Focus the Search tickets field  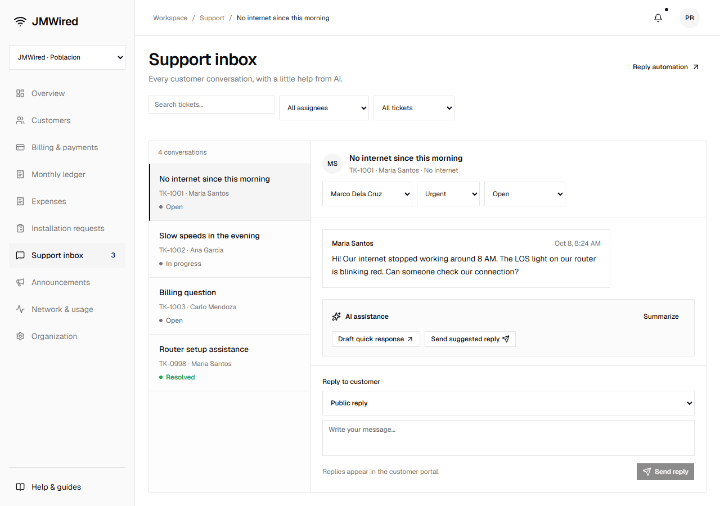(x=211, y=105)
